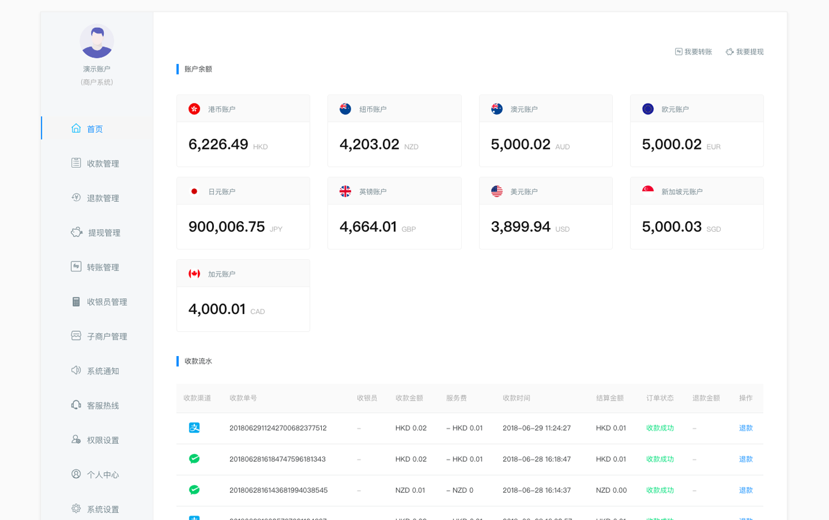Click WeChat icon in 16:14:37 row

[x=194, y=489]
